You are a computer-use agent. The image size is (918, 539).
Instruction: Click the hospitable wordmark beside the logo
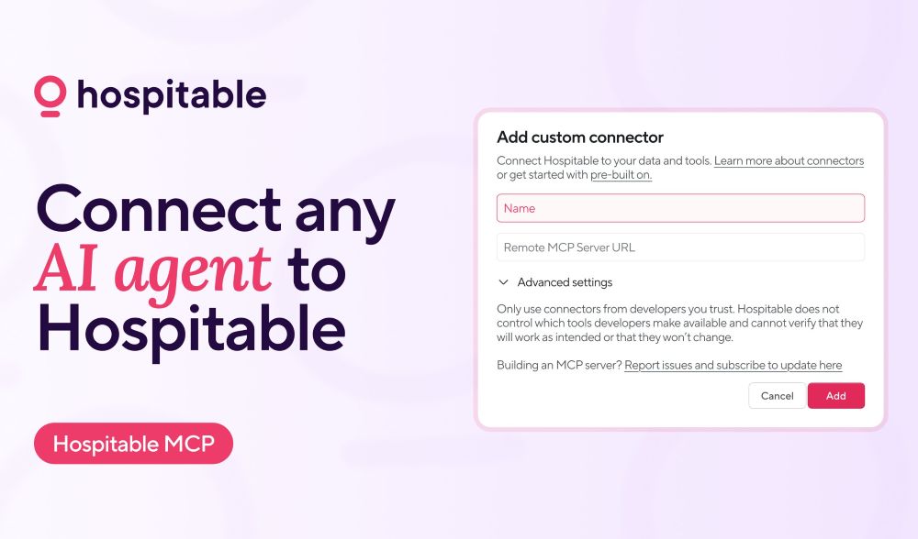172,94
